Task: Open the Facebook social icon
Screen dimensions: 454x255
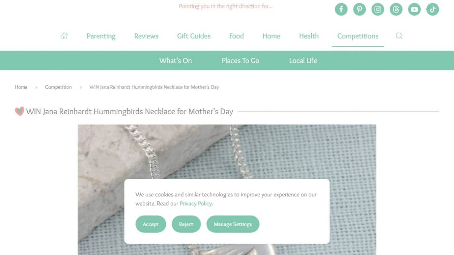Action: [x=341, y=9]
